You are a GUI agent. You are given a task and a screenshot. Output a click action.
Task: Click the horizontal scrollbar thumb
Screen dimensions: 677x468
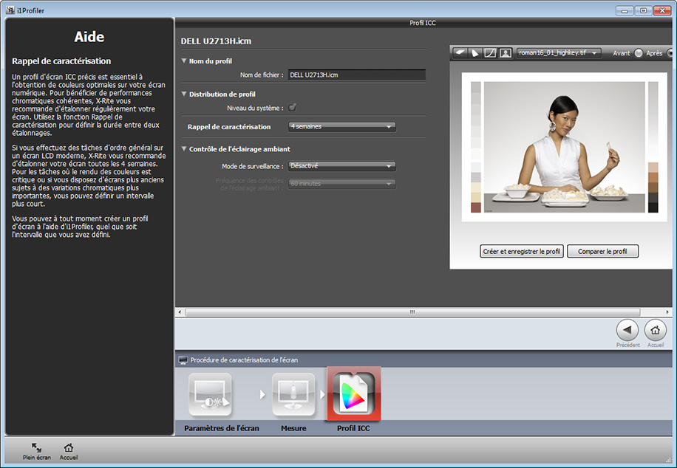coord(412,312)
